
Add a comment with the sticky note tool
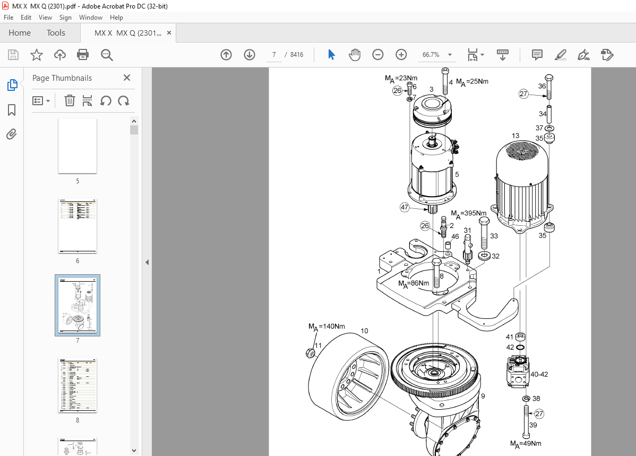pos(537,55)
